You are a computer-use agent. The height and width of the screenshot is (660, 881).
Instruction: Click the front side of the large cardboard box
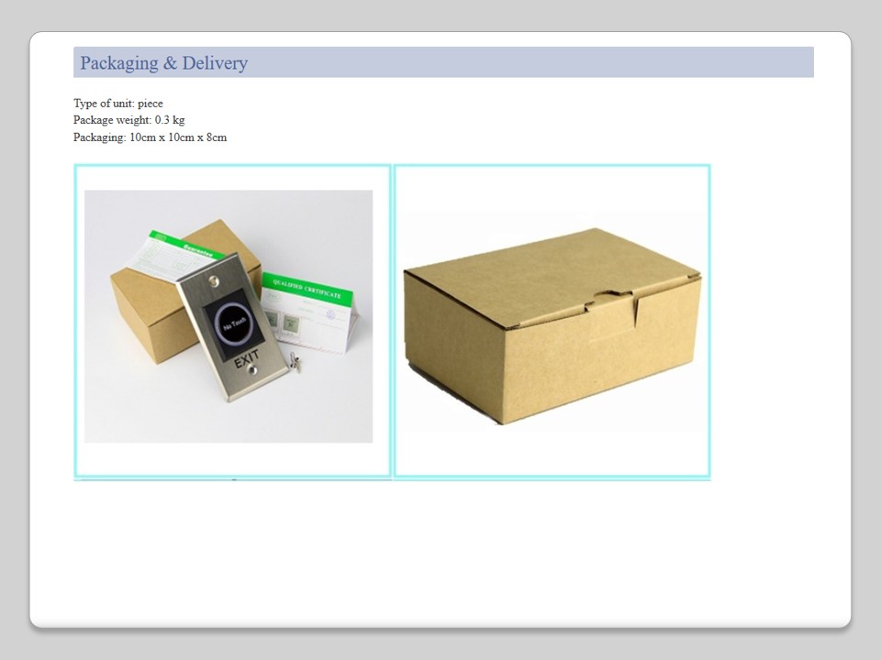click(514, 367)
